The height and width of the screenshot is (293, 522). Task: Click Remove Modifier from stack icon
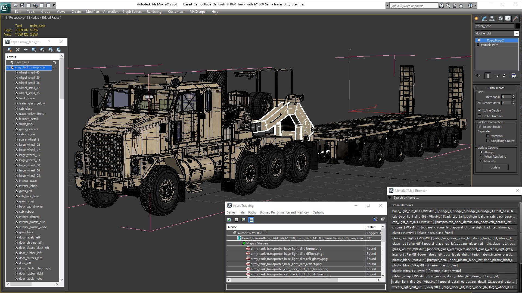pos(504,76)
